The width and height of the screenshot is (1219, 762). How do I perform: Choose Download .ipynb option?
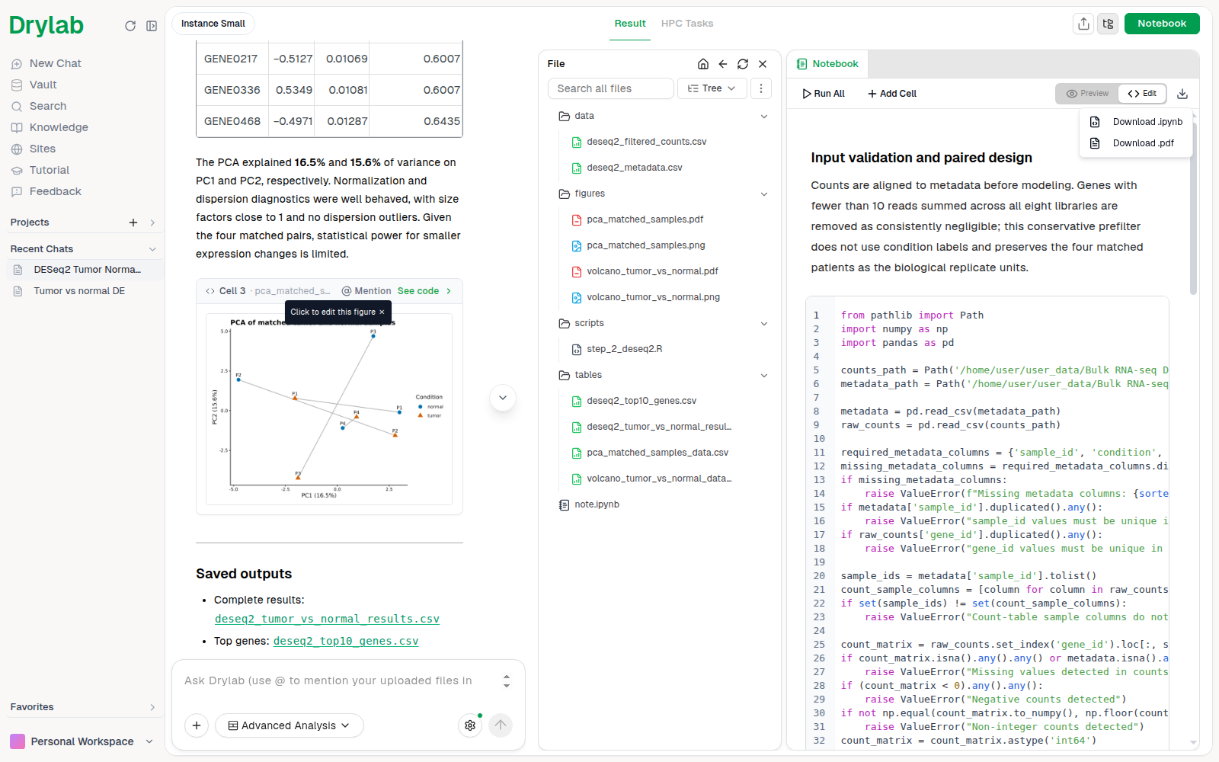point(1136,122)
